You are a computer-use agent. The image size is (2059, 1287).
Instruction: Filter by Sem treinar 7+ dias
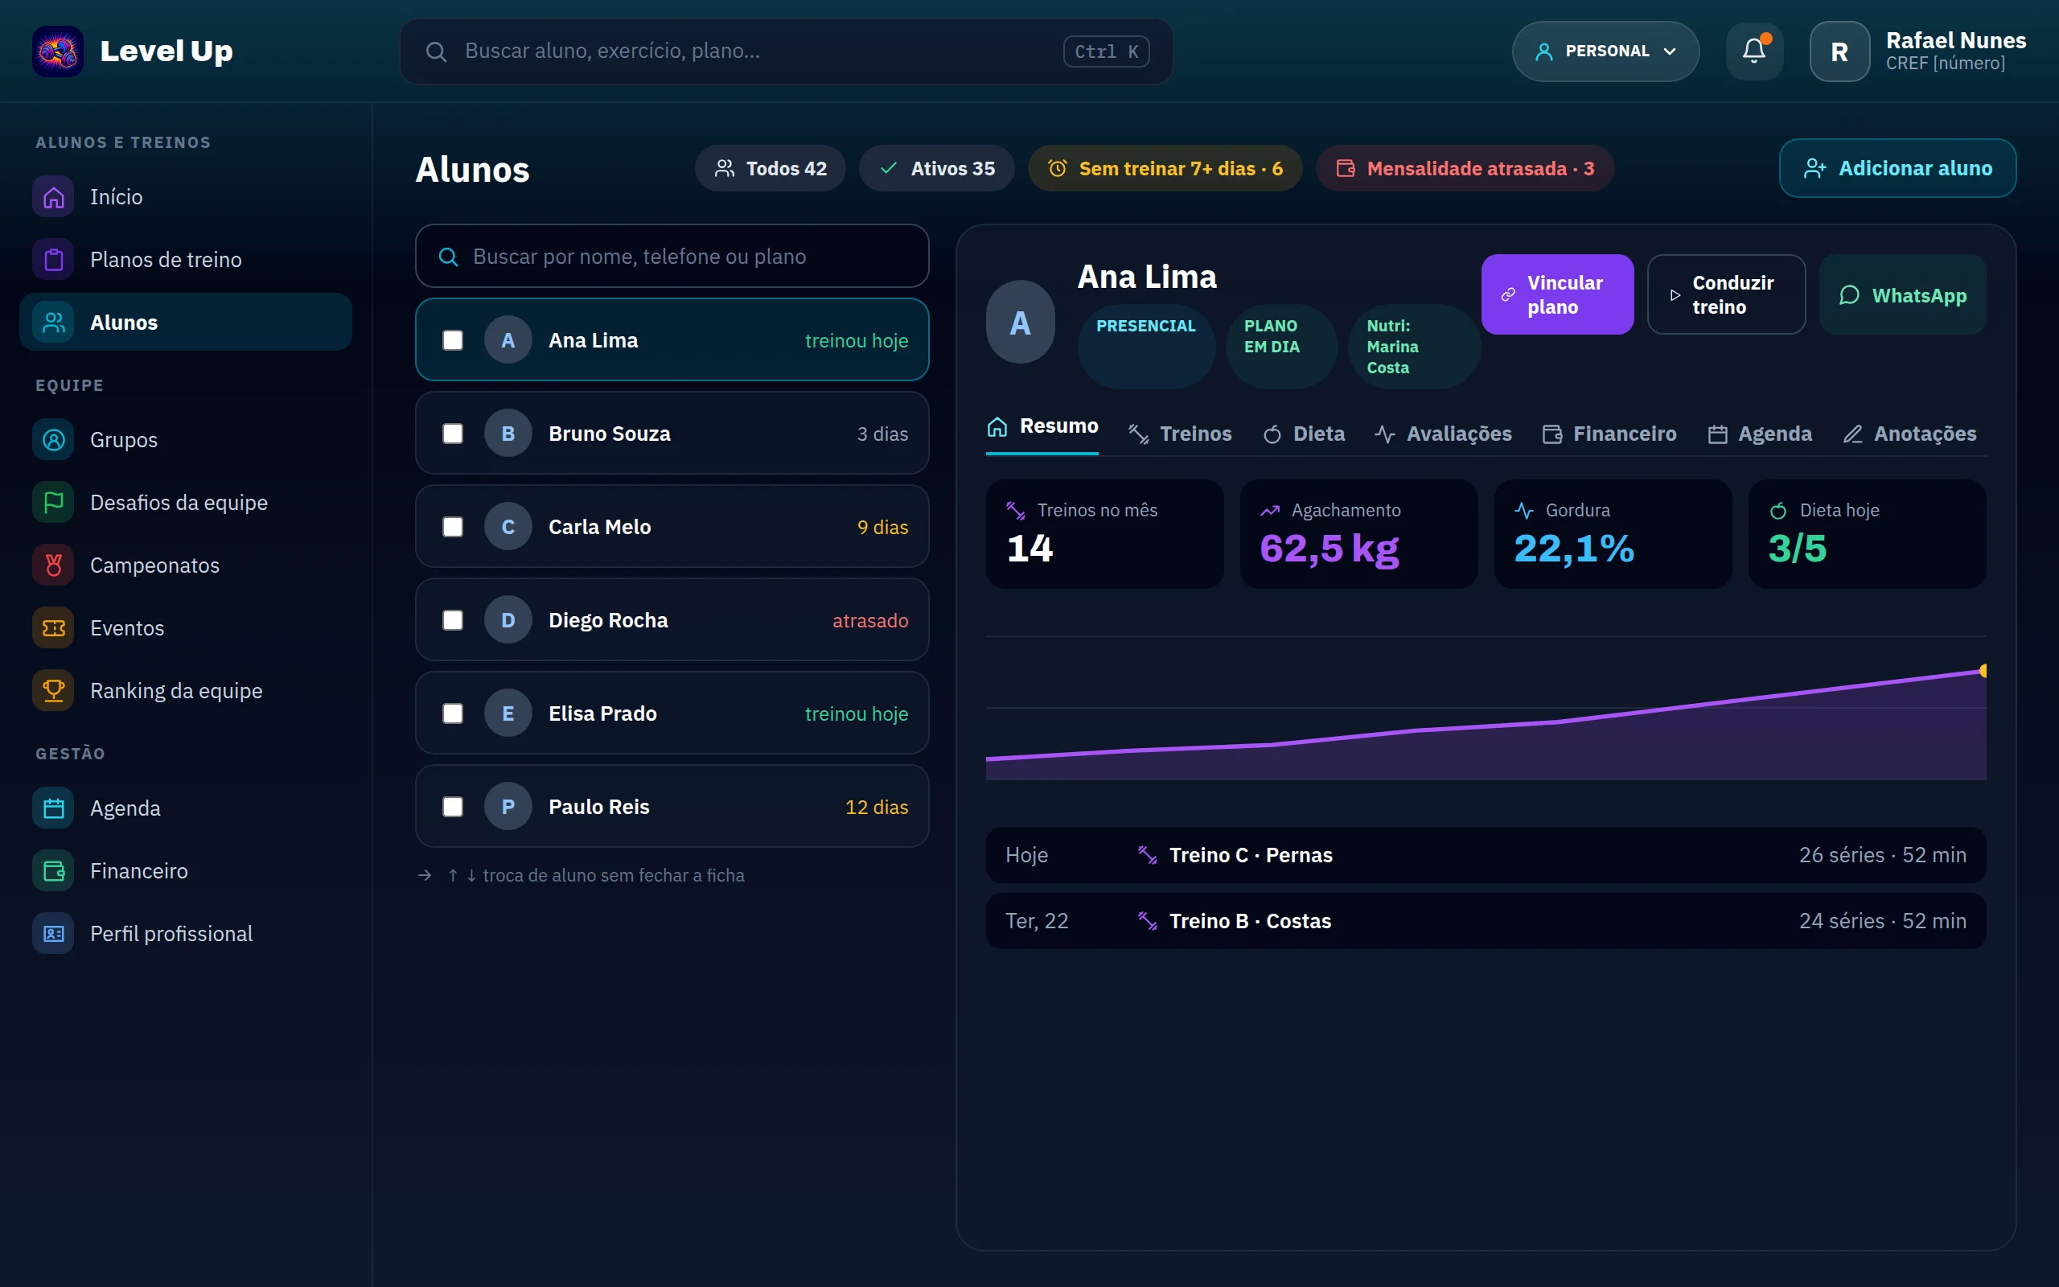pos(1165,169)
